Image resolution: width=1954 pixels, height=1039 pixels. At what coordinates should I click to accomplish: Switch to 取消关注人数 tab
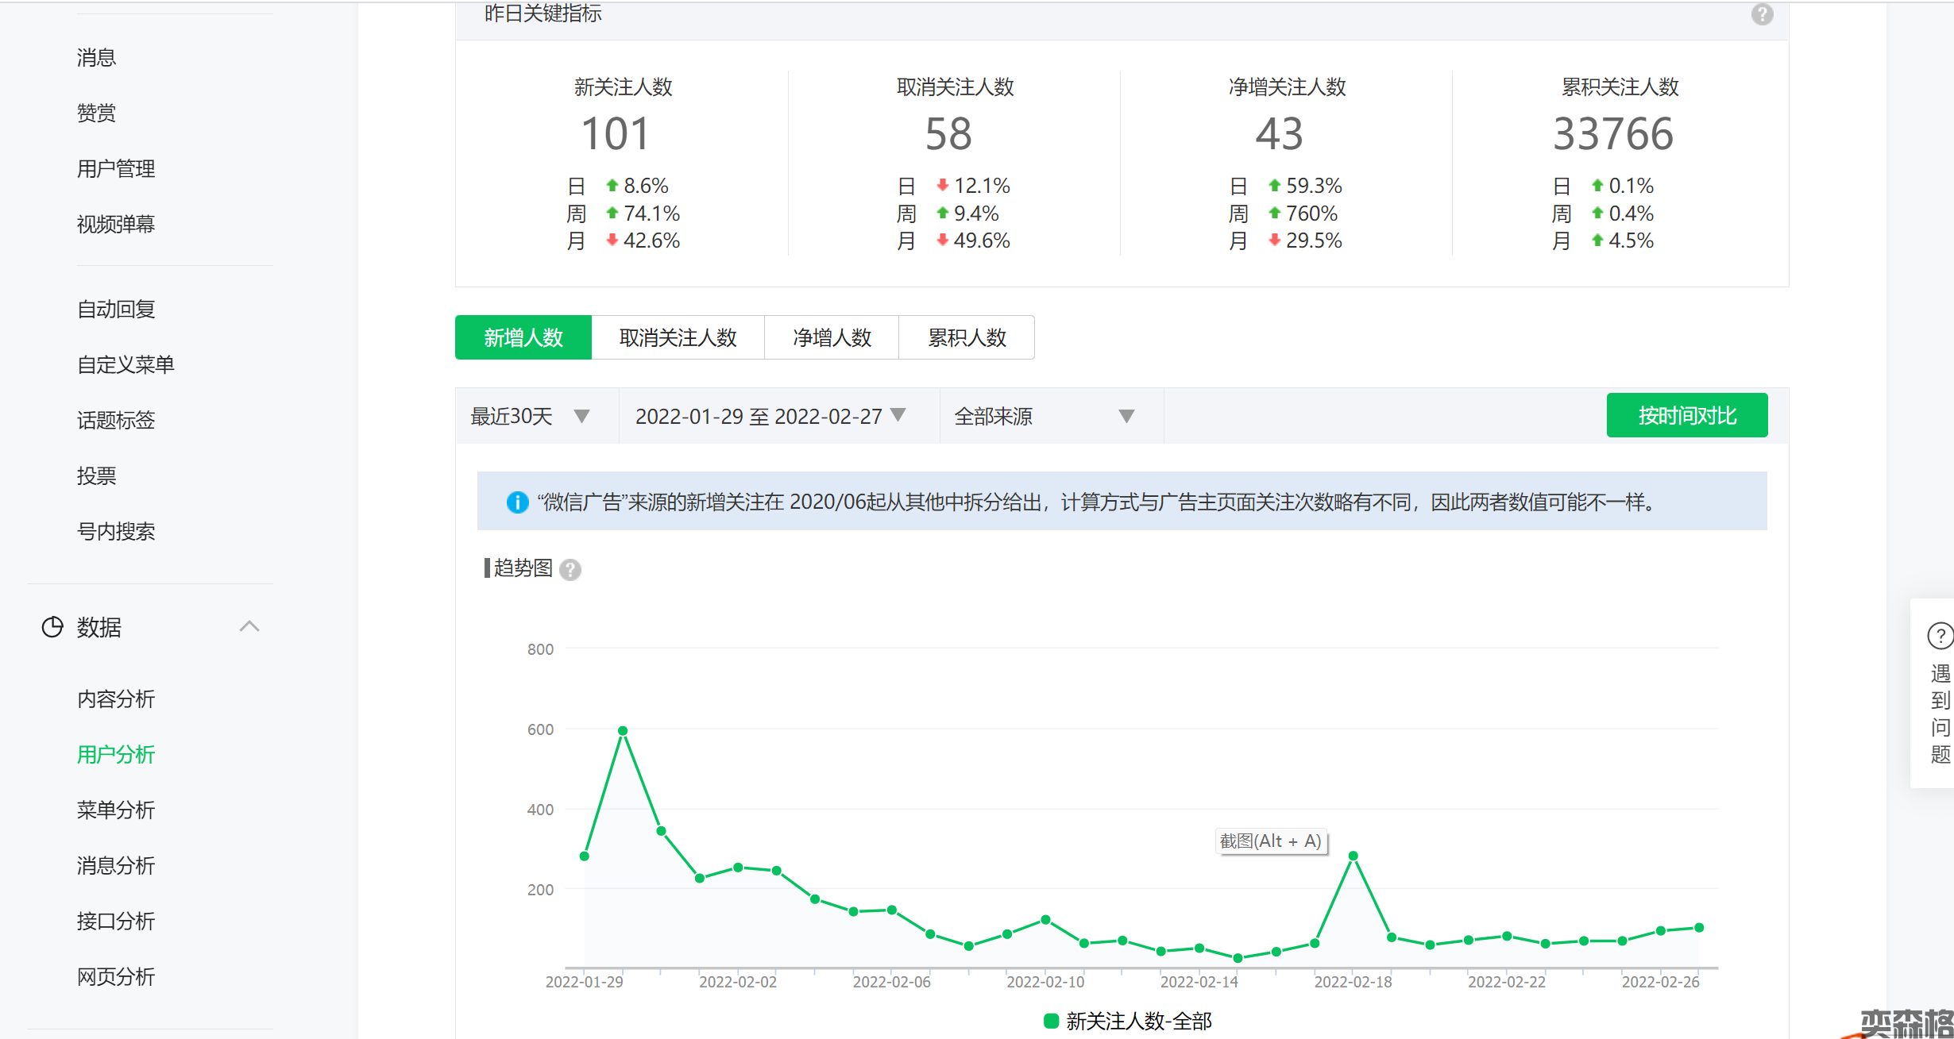pos(678,338)
